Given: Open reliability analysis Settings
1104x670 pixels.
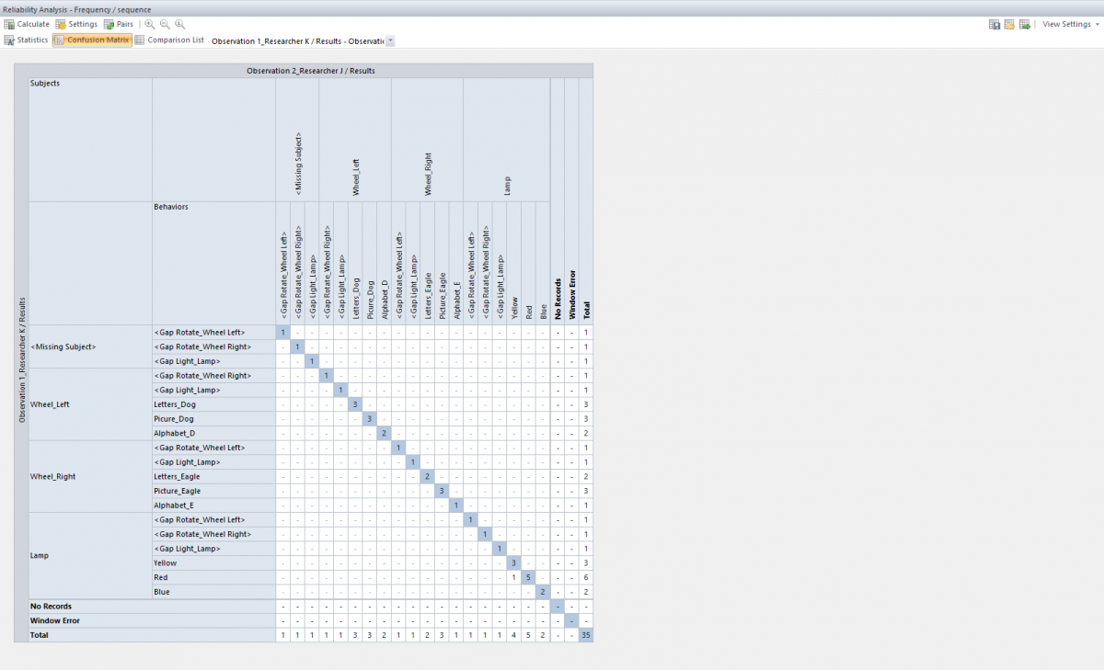Looking at the screenshot, I should [x=76, y=24].
